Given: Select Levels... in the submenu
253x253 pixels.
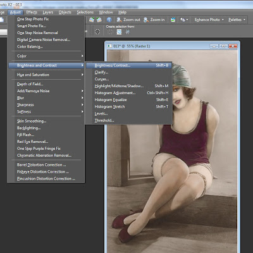Looking at the screenshot, I should (128, 114).
